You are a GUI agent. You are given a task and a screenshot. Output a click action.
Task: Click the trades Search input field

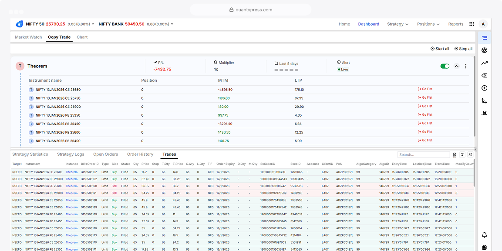(x=424, y=155)
